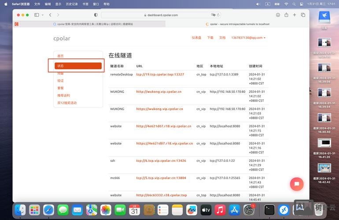
Task: Open the Safari浏览器 menu
Action: pos(21,4)
